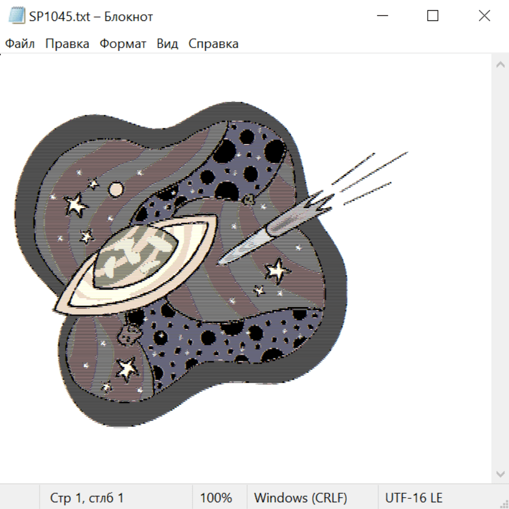Click the Notepad icon in the title bar
Image resolution: width=509 pixels, height=509 pixels.
(17, 16)
